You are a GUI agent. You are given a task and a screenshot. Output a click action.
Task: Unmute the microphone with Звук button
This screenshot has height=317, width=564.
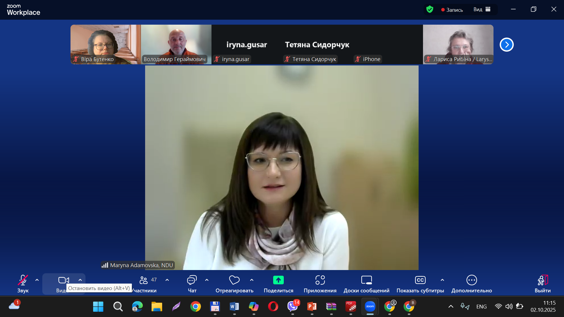(23, 280)
